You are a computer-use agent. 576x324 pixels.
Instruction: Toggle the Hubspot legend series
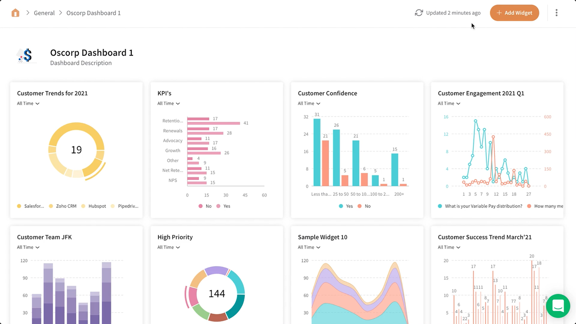coord(94,206)
